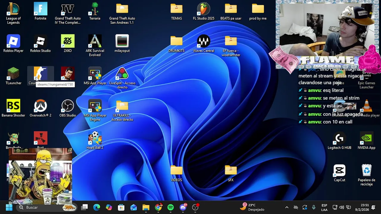Open network settings from the tray icon
The height and width of the screenshot is (214, 381).
pyautogui.click(x=335, y=207)
